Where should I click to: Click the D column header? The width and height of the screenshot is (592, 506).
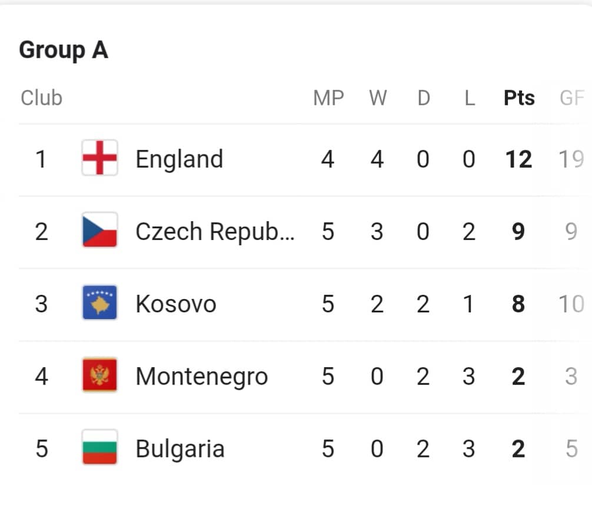424,98
